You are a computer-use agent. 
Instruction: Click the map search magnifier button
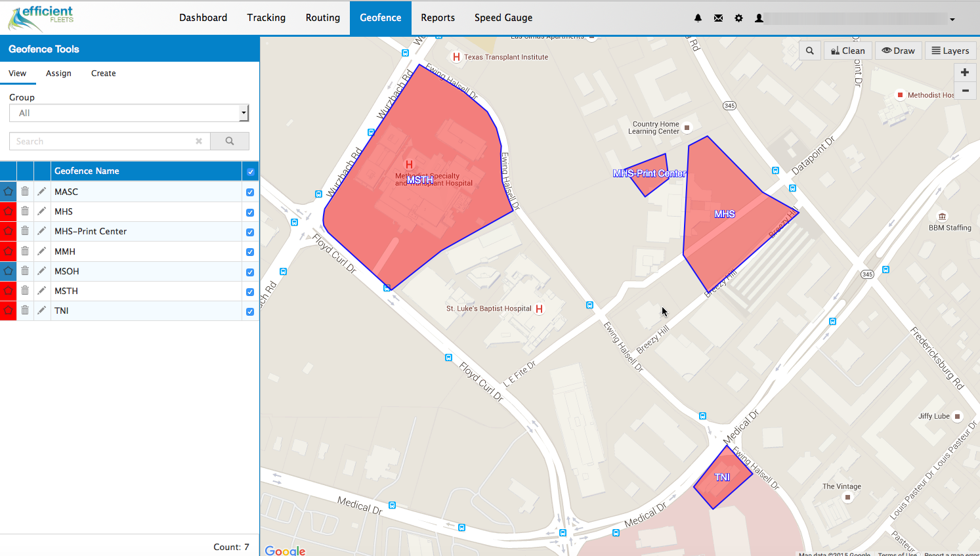click(x=810, y=51)
